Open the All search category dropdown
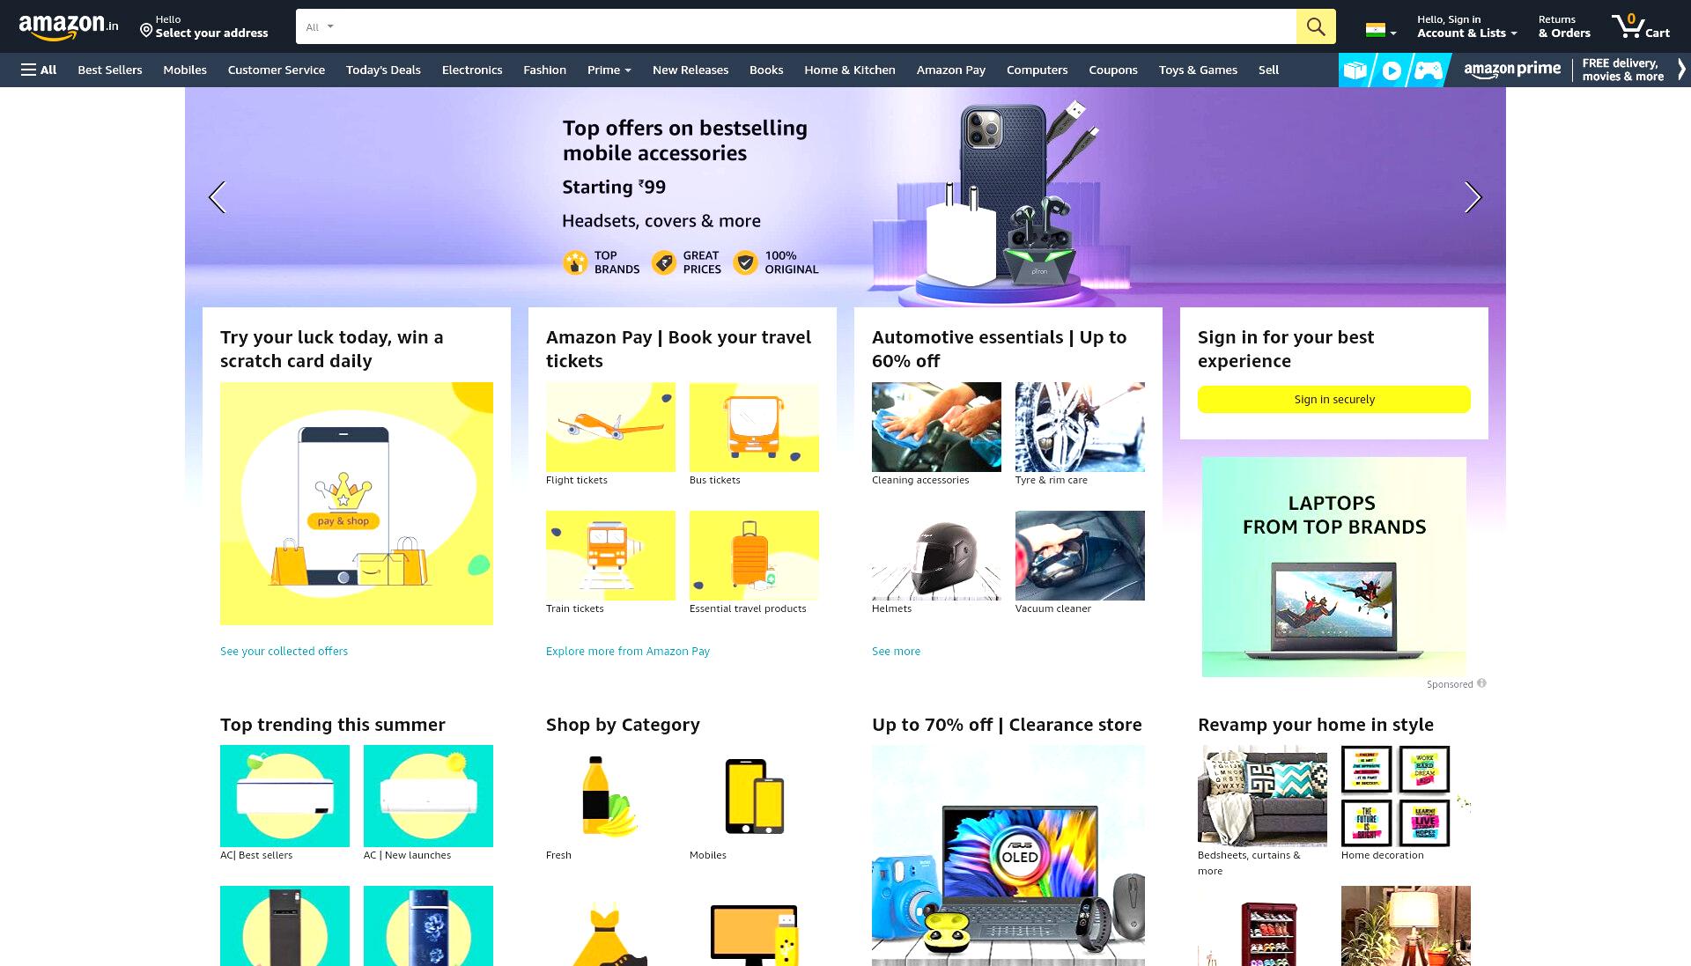 [x=320, y=26]
